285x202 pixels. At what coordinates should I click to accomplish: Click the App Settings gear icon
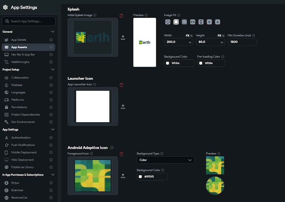pos(5,7)
